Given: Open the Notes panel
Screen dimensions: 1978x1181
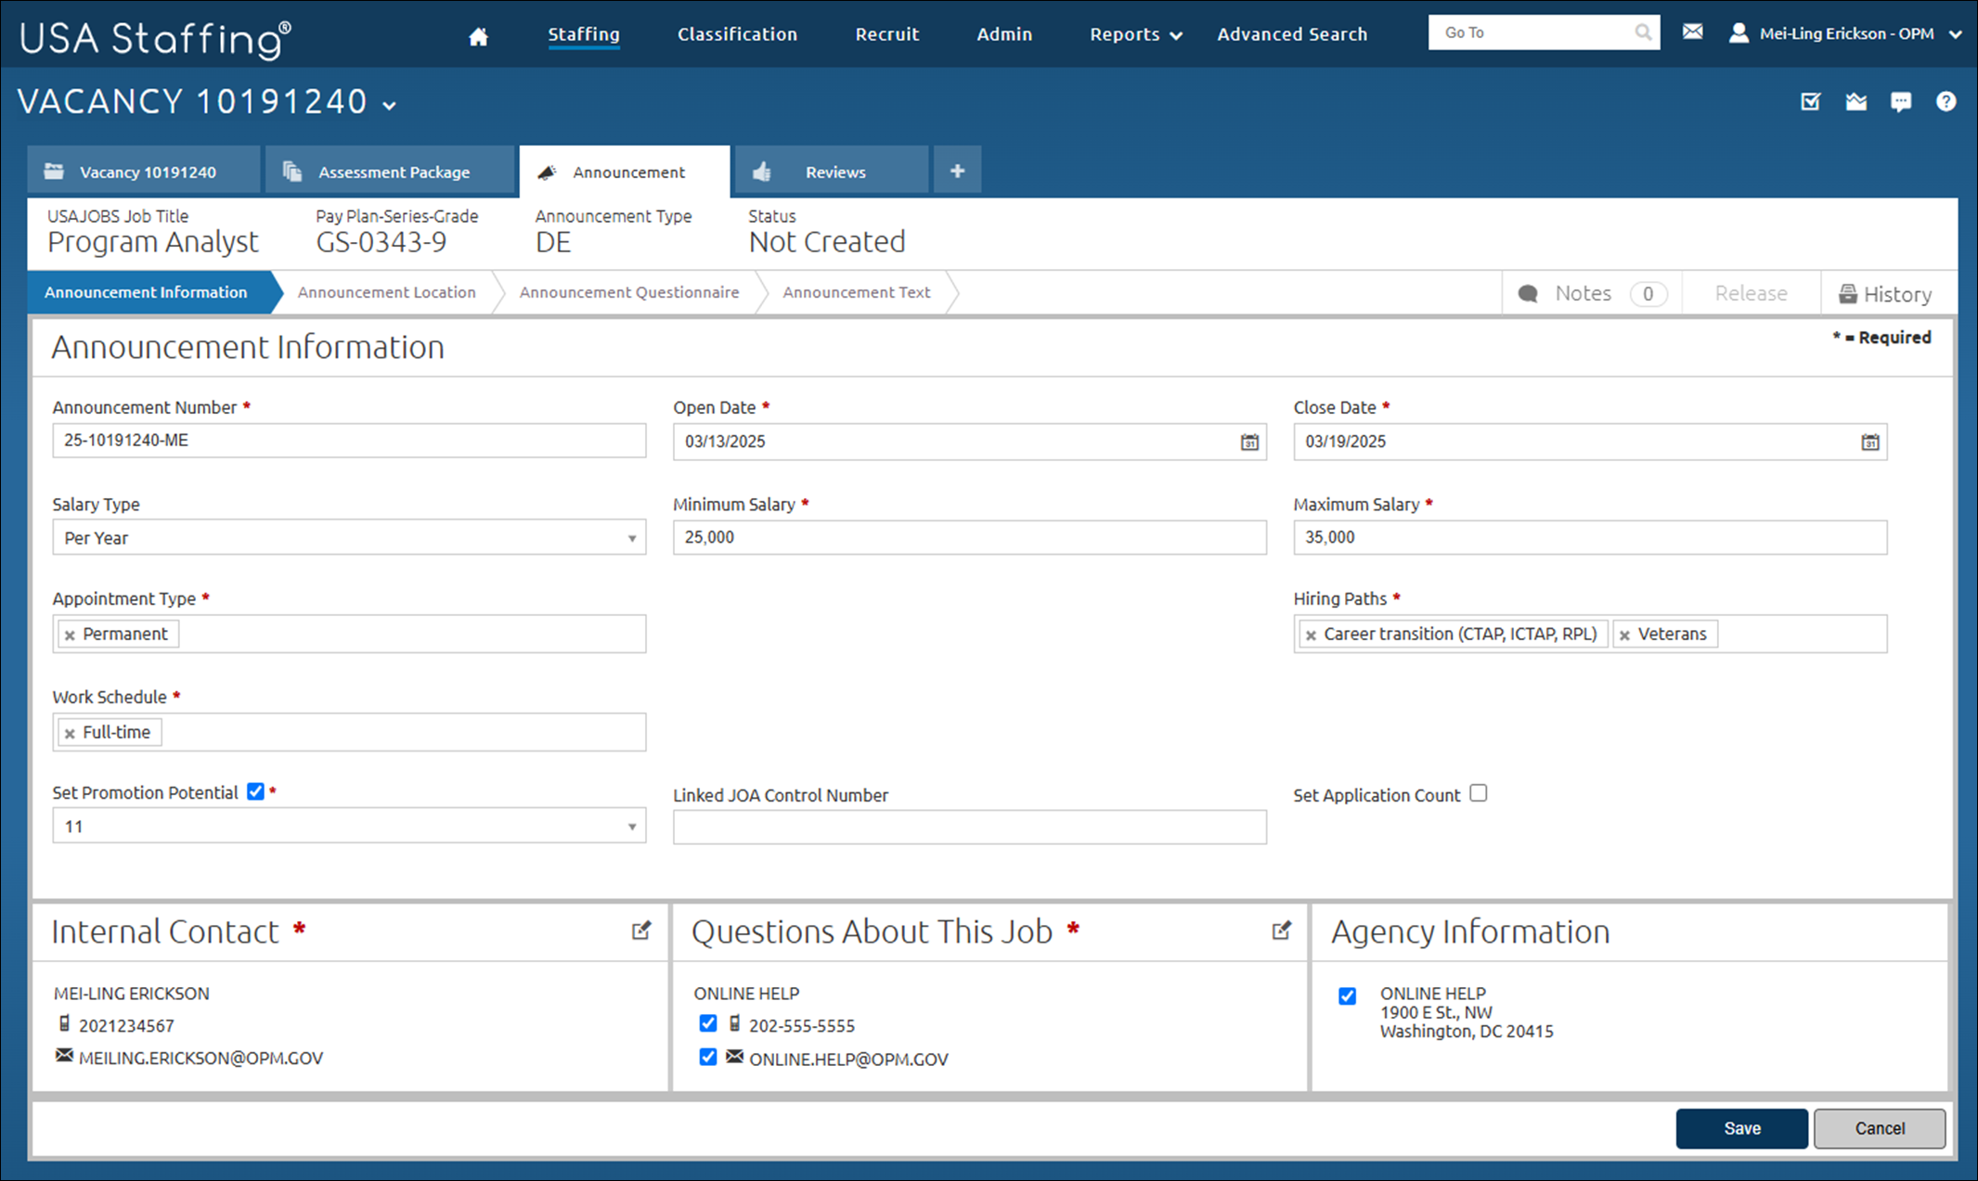Looking at the screenshot, I should 1592,293.
